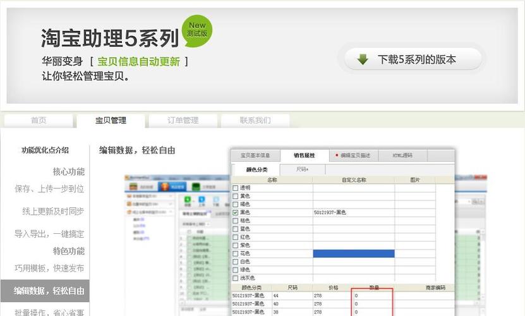Click the quantity 0 in size 40 row

coord(373,303)
